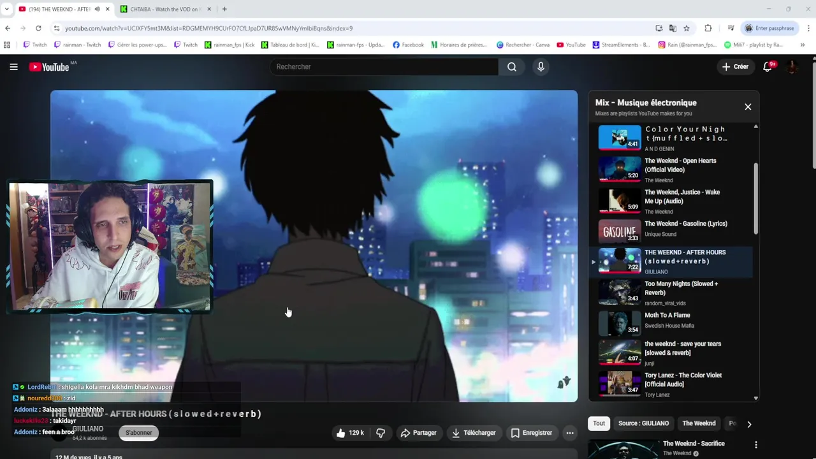Open options for The Weeknd - Sacrifice
Screen dimensions: 816x459
pyautogui.click(x=756, y=445)
